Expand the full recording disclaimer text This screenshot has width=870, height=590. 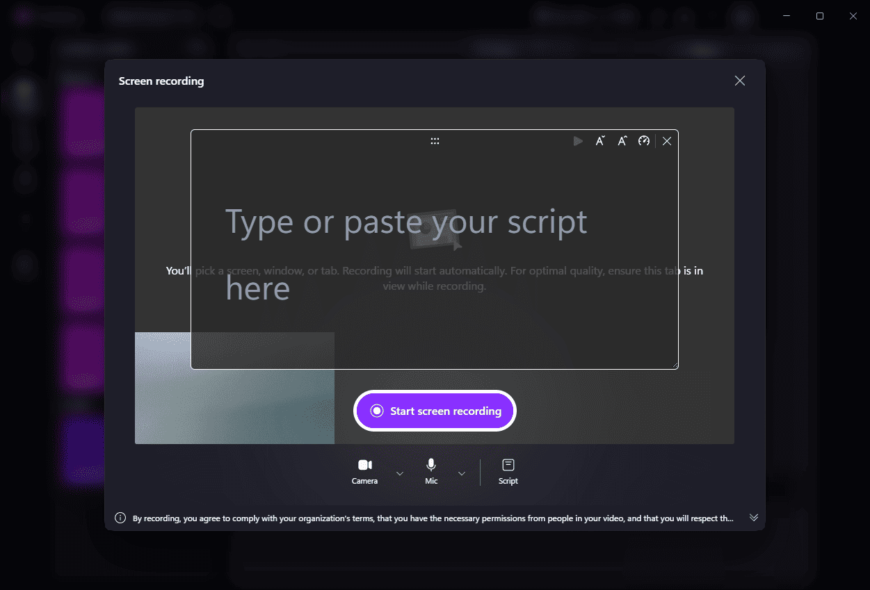754,517
